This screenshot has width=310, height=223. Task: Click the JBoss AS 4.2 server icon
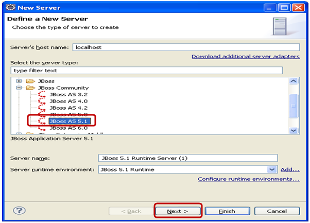point(42,108)
